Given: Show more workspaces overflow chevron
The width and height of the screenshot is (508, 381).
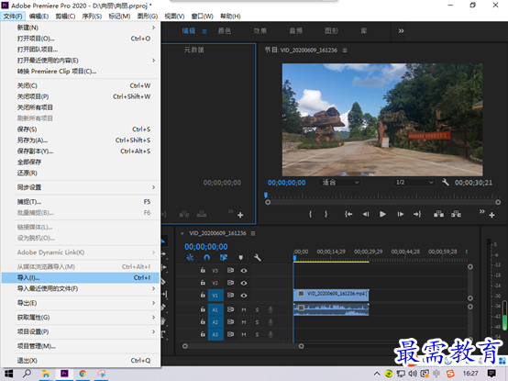Looking at the screenshot, I should (x=401, y=31).
